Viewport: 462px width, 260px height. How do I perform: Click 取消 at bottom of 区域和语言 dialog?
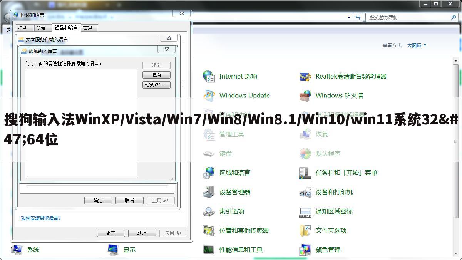142,233
